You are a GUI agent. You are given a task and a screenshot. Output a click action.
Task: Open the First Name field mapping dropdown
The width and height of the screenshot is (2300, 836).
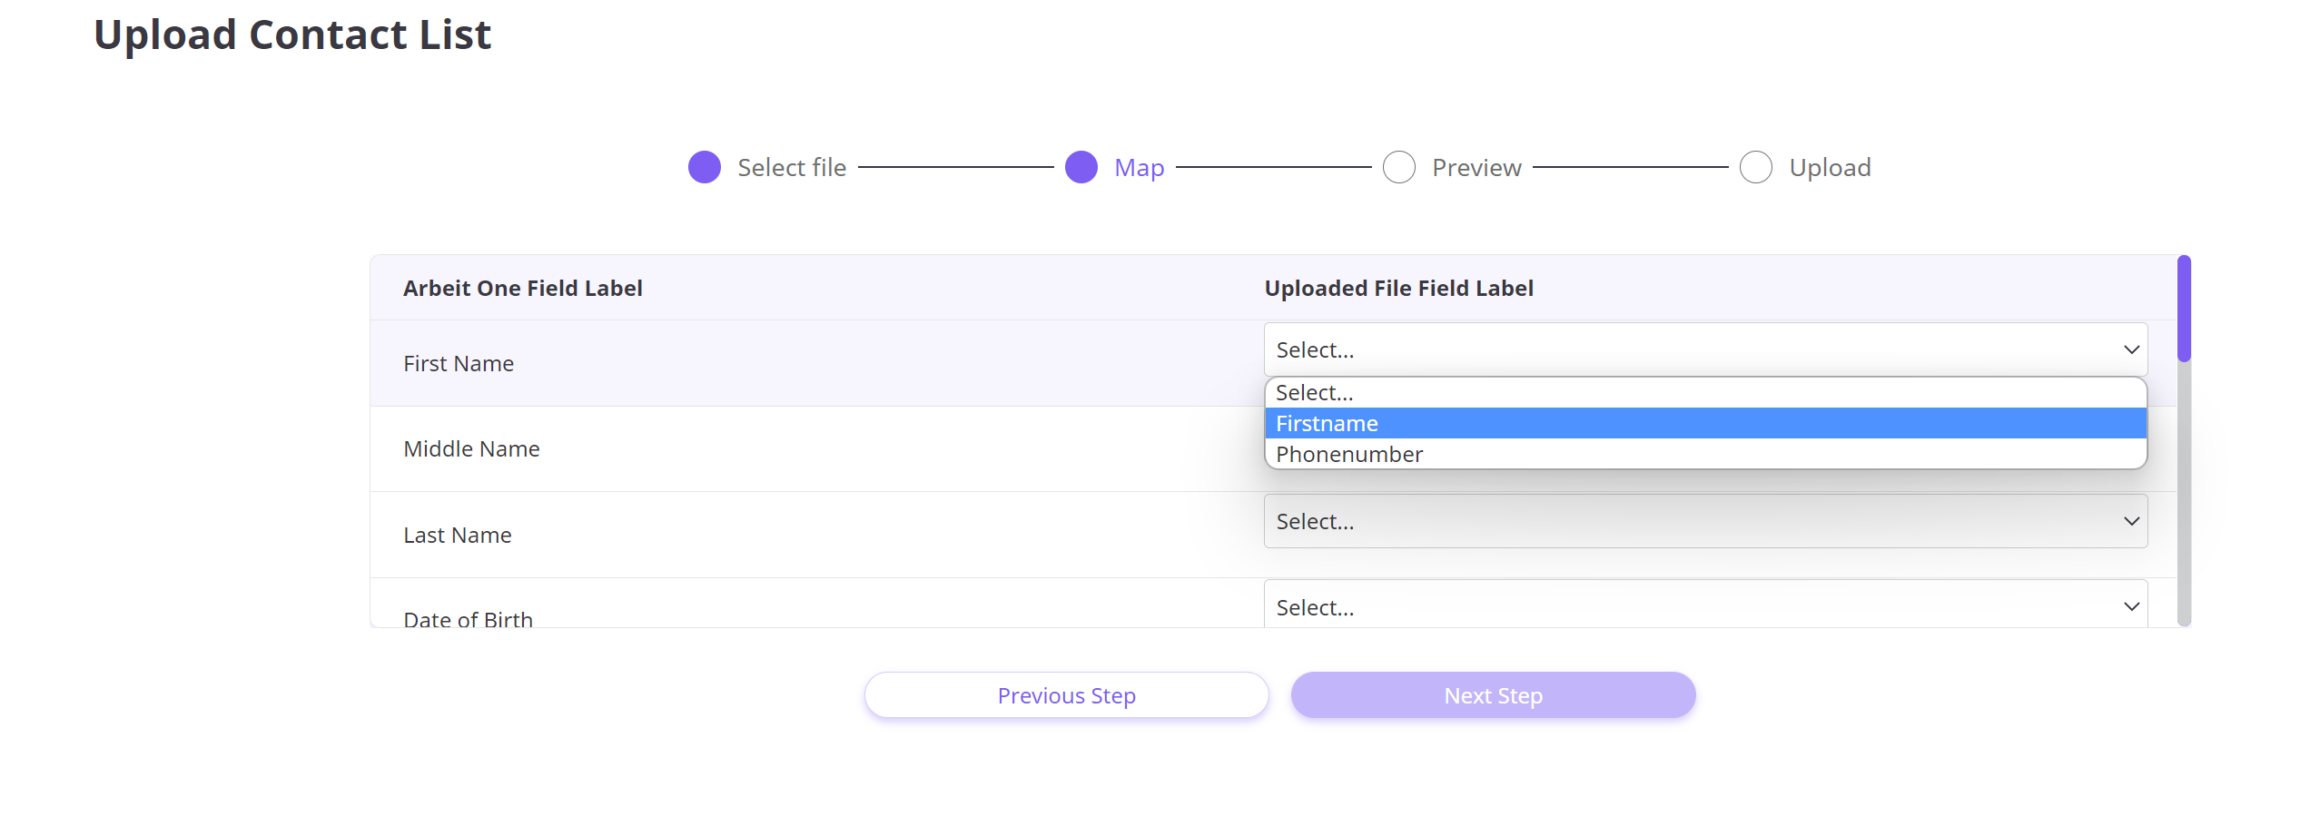click(1705, 349)
